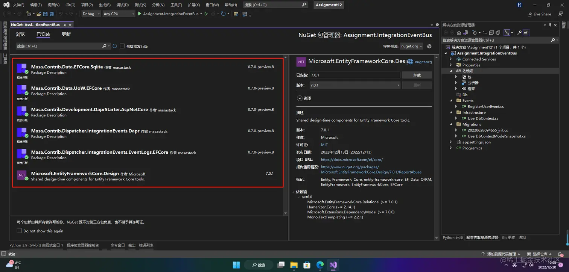Click the Start Without Debugging outlined play icon
This screenshot has width=569, height=272.
pyautogui.click(x=206, y=14)
